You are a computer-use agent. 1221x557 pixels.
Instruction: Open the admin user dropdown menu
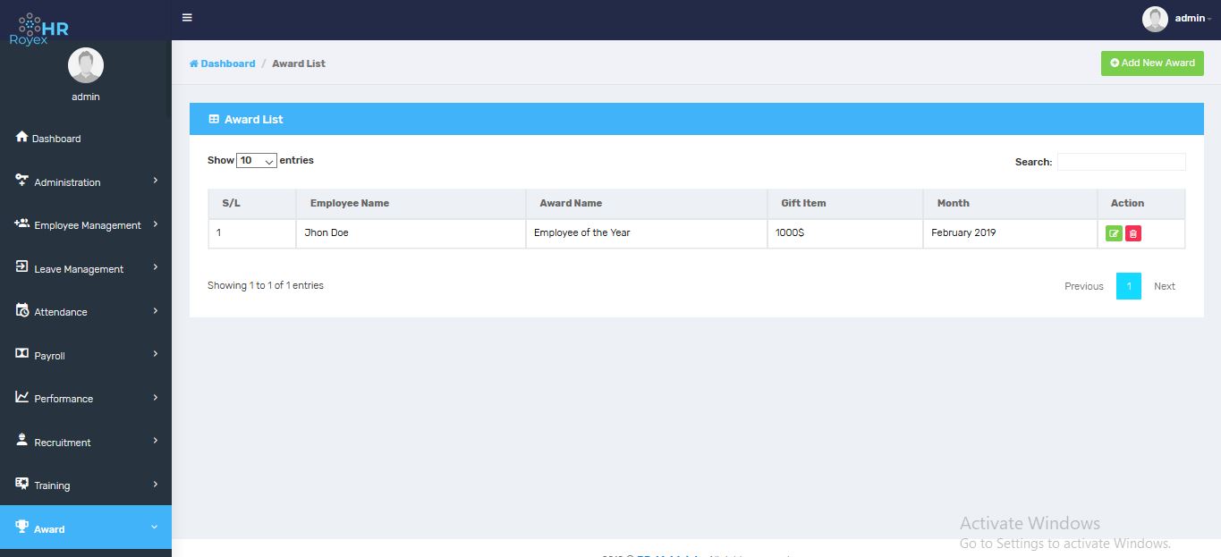click(1192, 19)
